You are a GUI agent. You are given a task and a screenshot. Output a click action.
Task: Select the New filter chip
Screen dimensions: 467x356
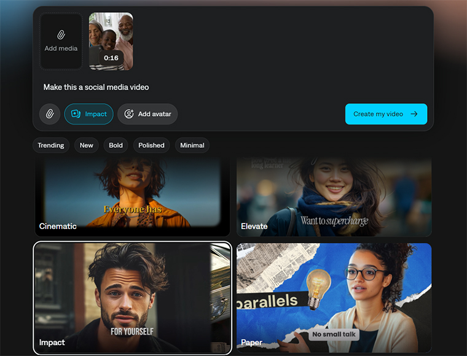coord(87,145)
